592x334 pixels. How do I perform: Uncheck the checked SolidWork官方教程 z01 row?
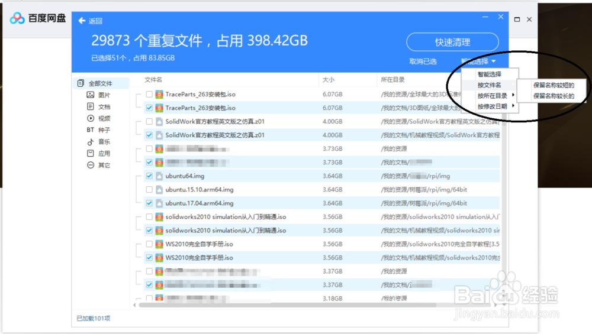click(x=149, y=135)
